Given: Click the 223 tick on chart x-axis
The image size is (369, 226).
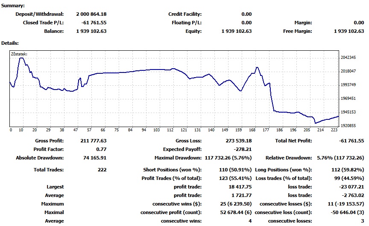Looking at the screenshot, I should click(x=334, y=130).
